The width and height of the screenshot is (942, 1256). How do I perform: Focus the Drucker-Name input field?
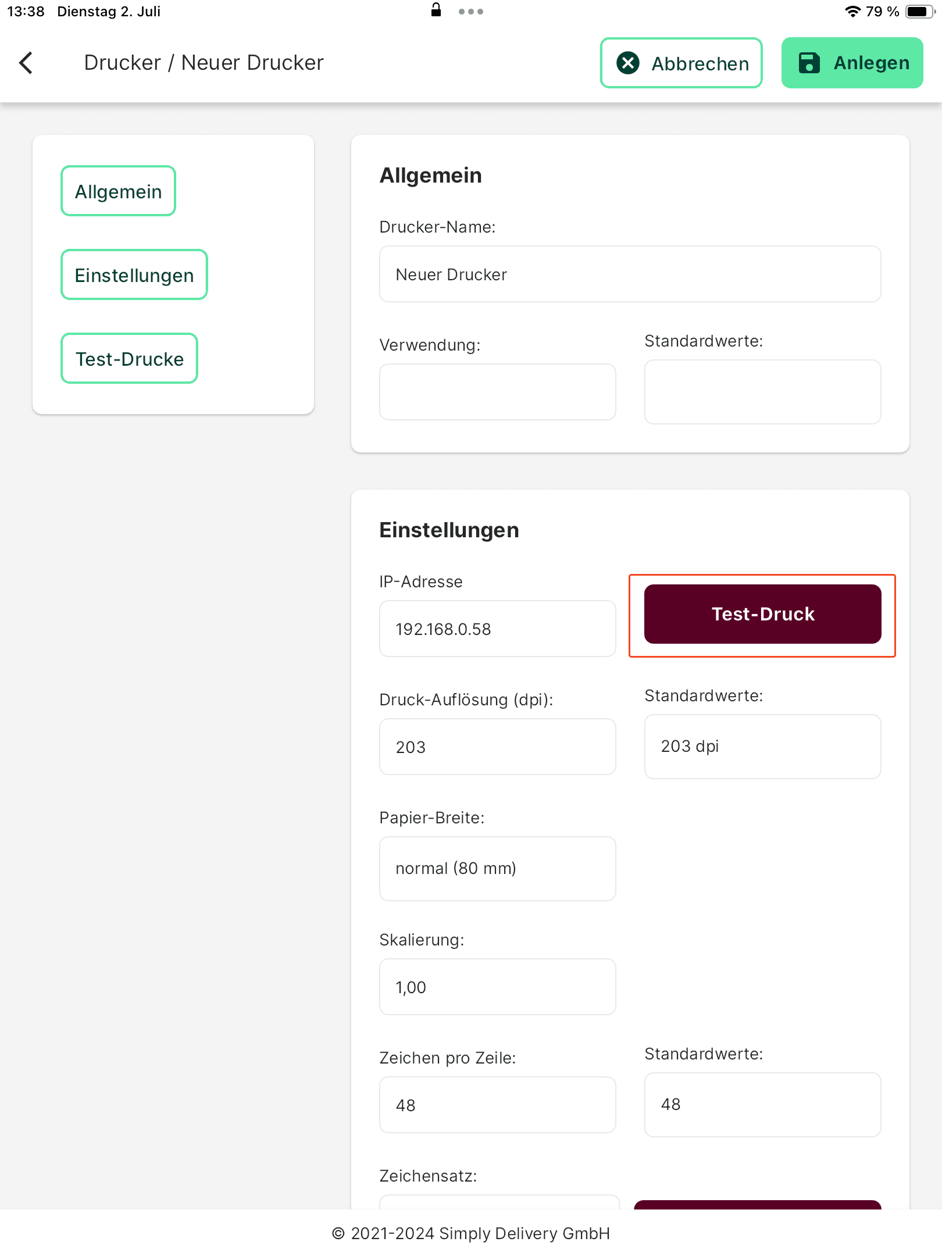click(630, 274)
